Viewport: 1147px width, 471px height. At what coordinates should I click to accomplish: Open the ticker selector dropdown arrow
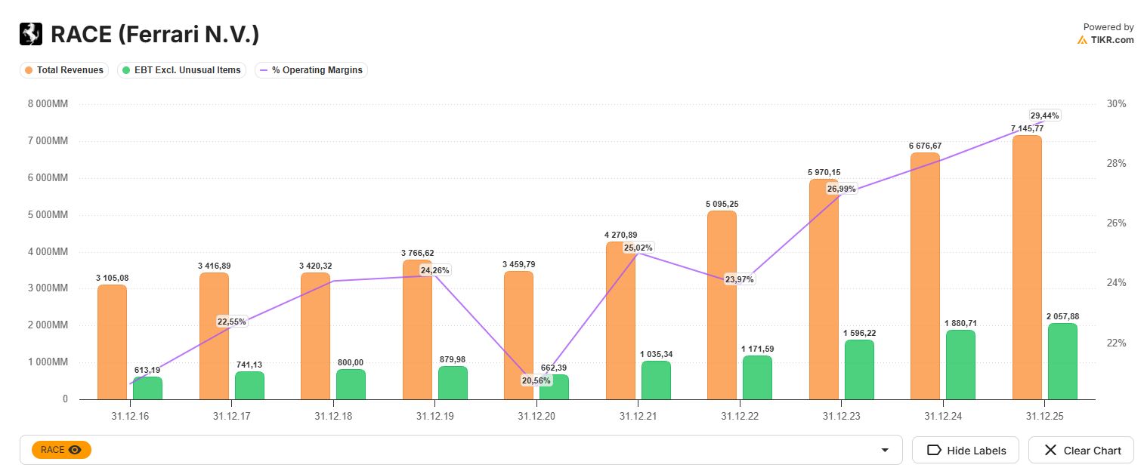point(885,451)
